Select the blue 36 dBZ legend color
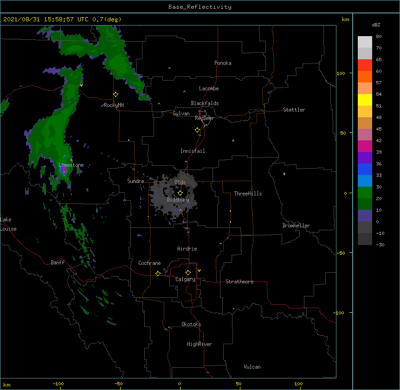This screenshot has width=400, height=390. [365, 169]
